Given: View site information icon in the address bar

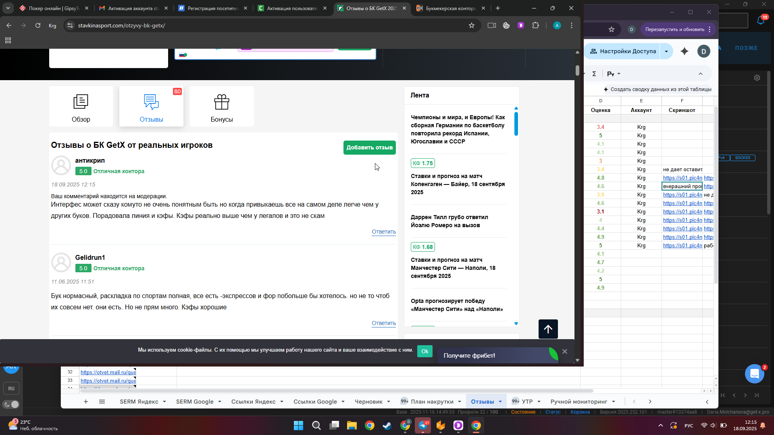Looking at the screenshot, I should [x=70, y=25].
